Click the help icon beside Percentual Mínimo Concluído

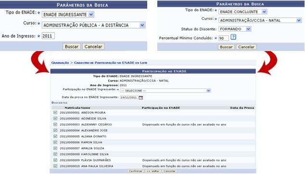pyautogui.click(x=233, y=37)
